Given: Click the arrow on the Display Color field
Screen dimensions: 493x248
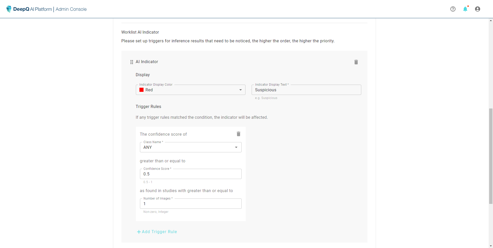Looking at the screenshot, I should (x=240, y=90).
